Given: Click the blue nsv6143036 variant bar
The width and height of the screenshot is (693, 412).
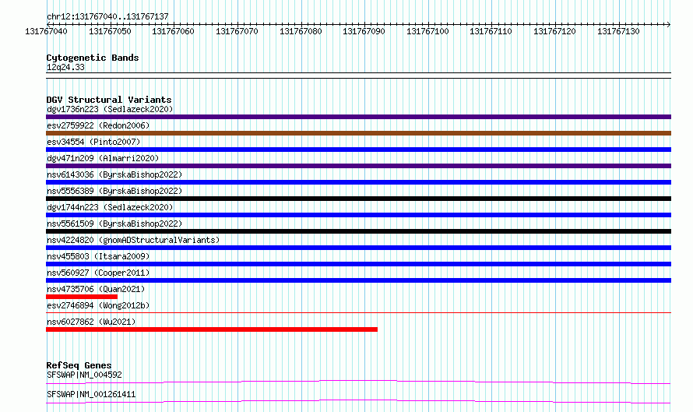Looking at the screenshot, I should pos(358,182).
